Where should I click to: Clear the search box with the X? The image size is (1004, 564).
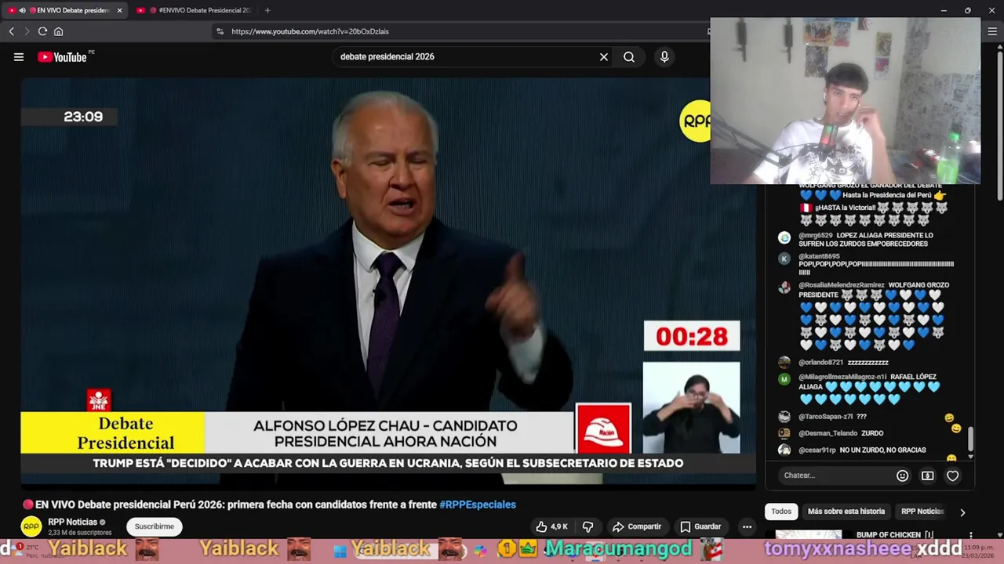(x=604, y=56)
